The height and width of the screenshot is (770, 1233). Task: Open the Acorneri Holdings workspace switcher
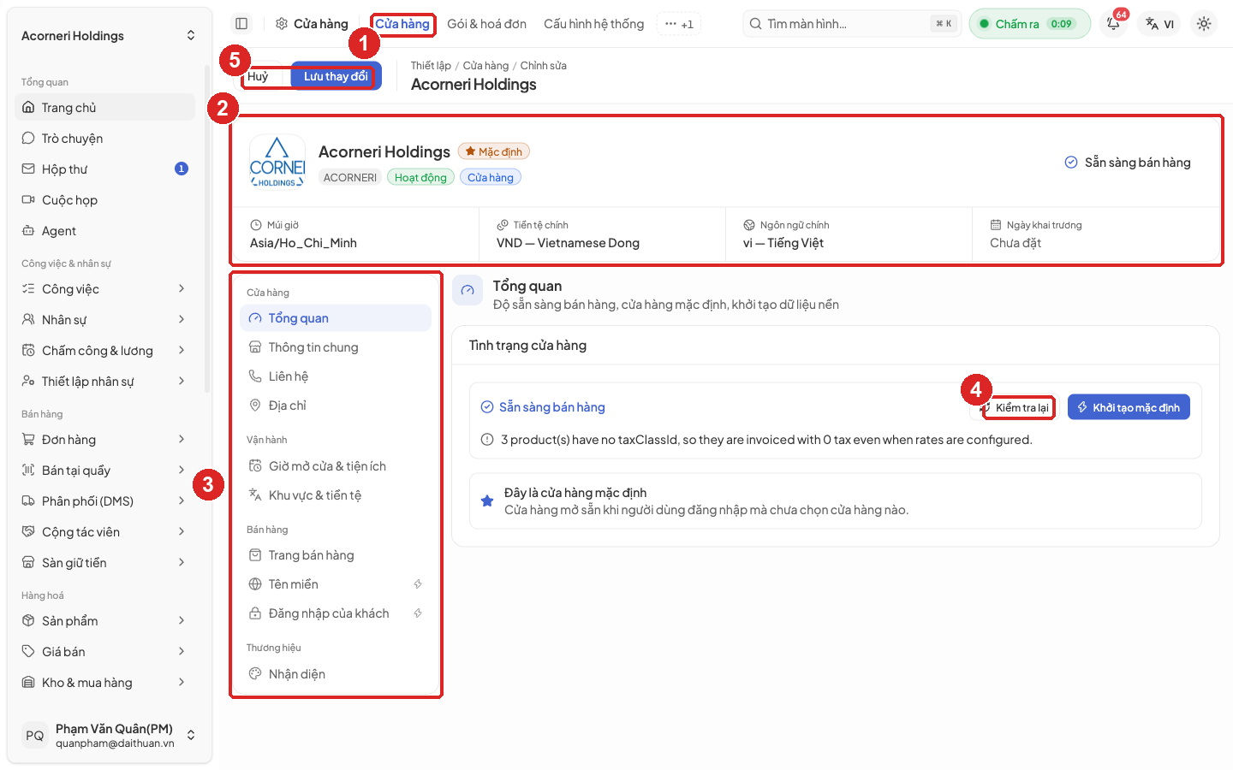109,36
